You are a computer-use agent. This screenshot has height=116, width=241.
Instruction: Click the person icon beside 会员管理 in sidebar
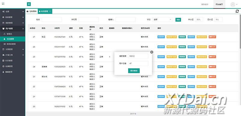pos(5,39)
